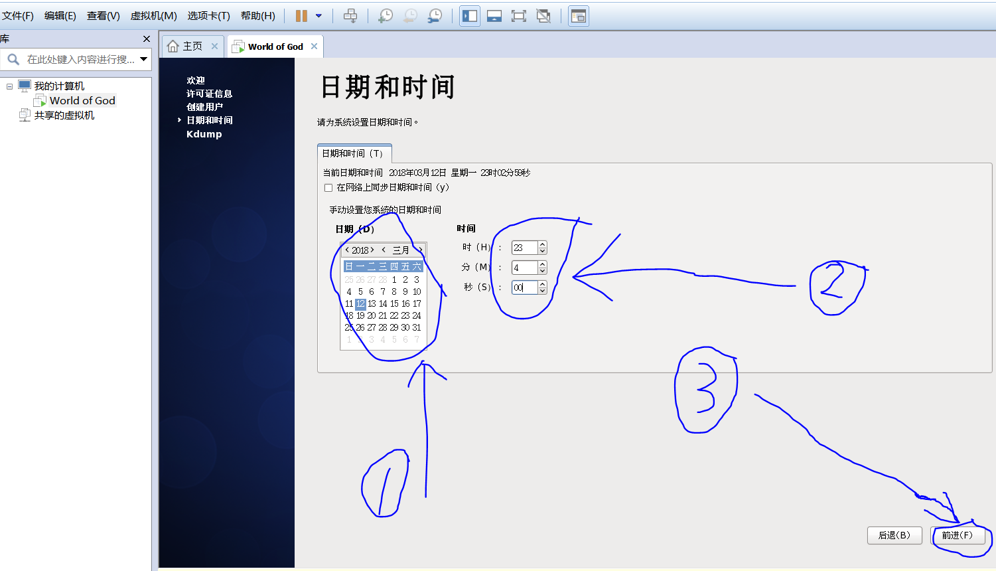Increase the minute value with up arrow
The image size is (996, 571).
click(x=542, y=264)
